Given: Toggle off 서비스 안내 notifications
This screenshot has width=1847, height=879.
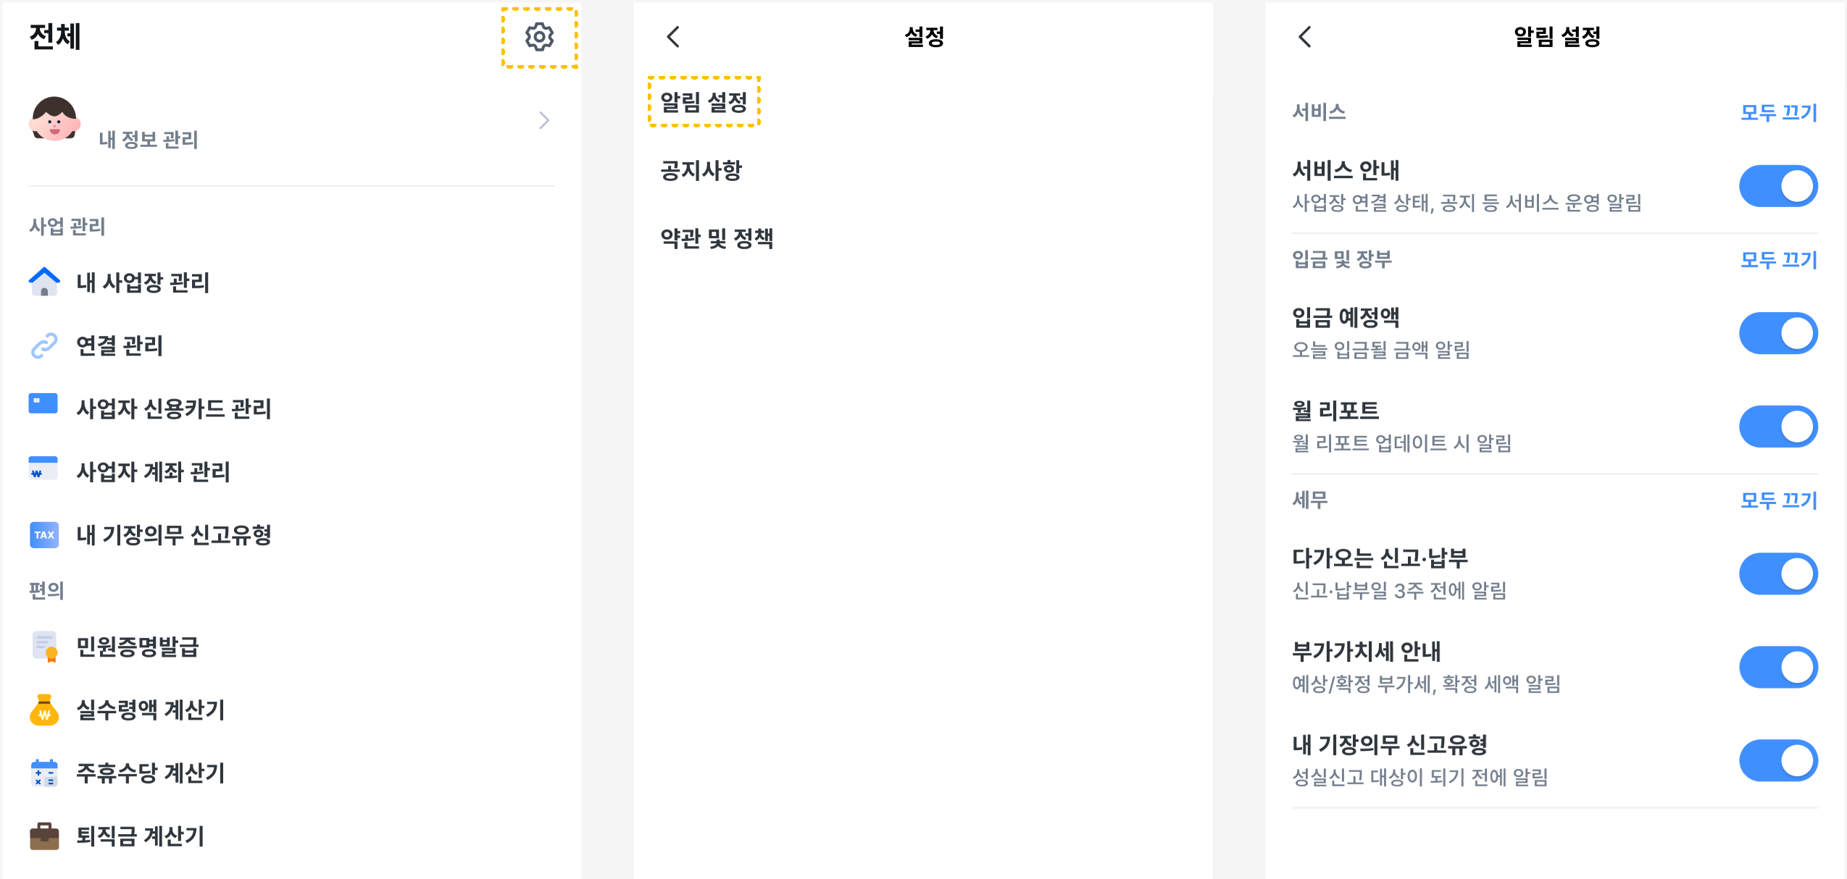Looking at the screenshot, I should 1778,186.
